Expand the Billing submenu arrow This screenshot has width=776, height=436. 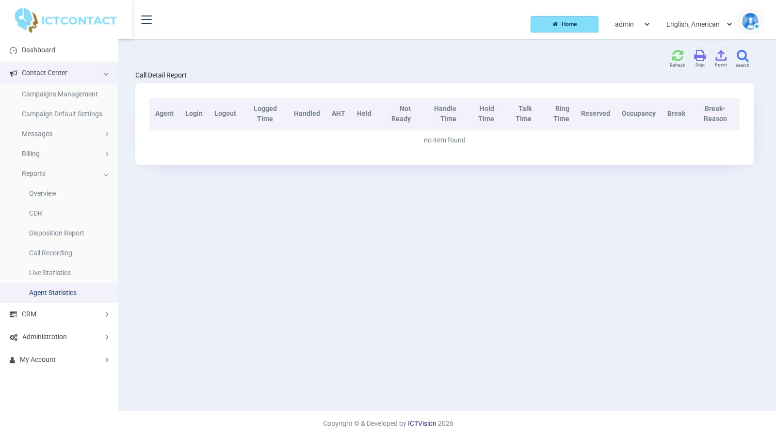[107, 154]
